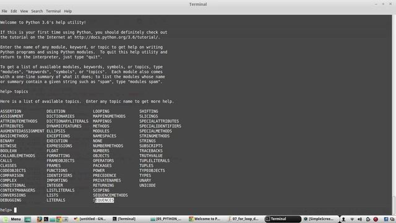This screenshot has width=396, height=223.
Task: Click the red recording tray icon
Action: (x=376, y=219)
